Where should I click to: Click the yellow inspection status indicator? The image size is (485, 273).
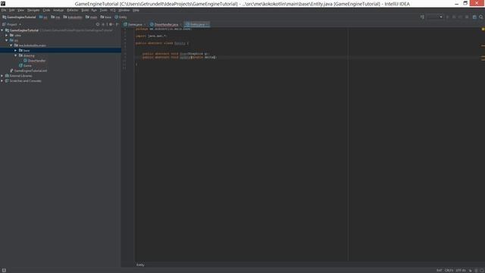(483, 29)
